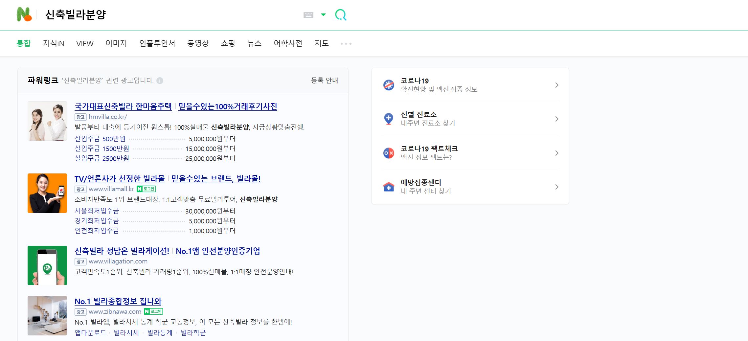
Task: Open the VIEW tab
Action: click(85, 43)
